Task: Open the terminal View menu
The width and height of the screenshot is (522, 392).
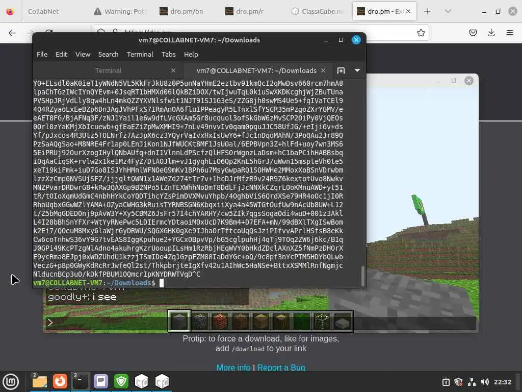Action: [83, 54]
